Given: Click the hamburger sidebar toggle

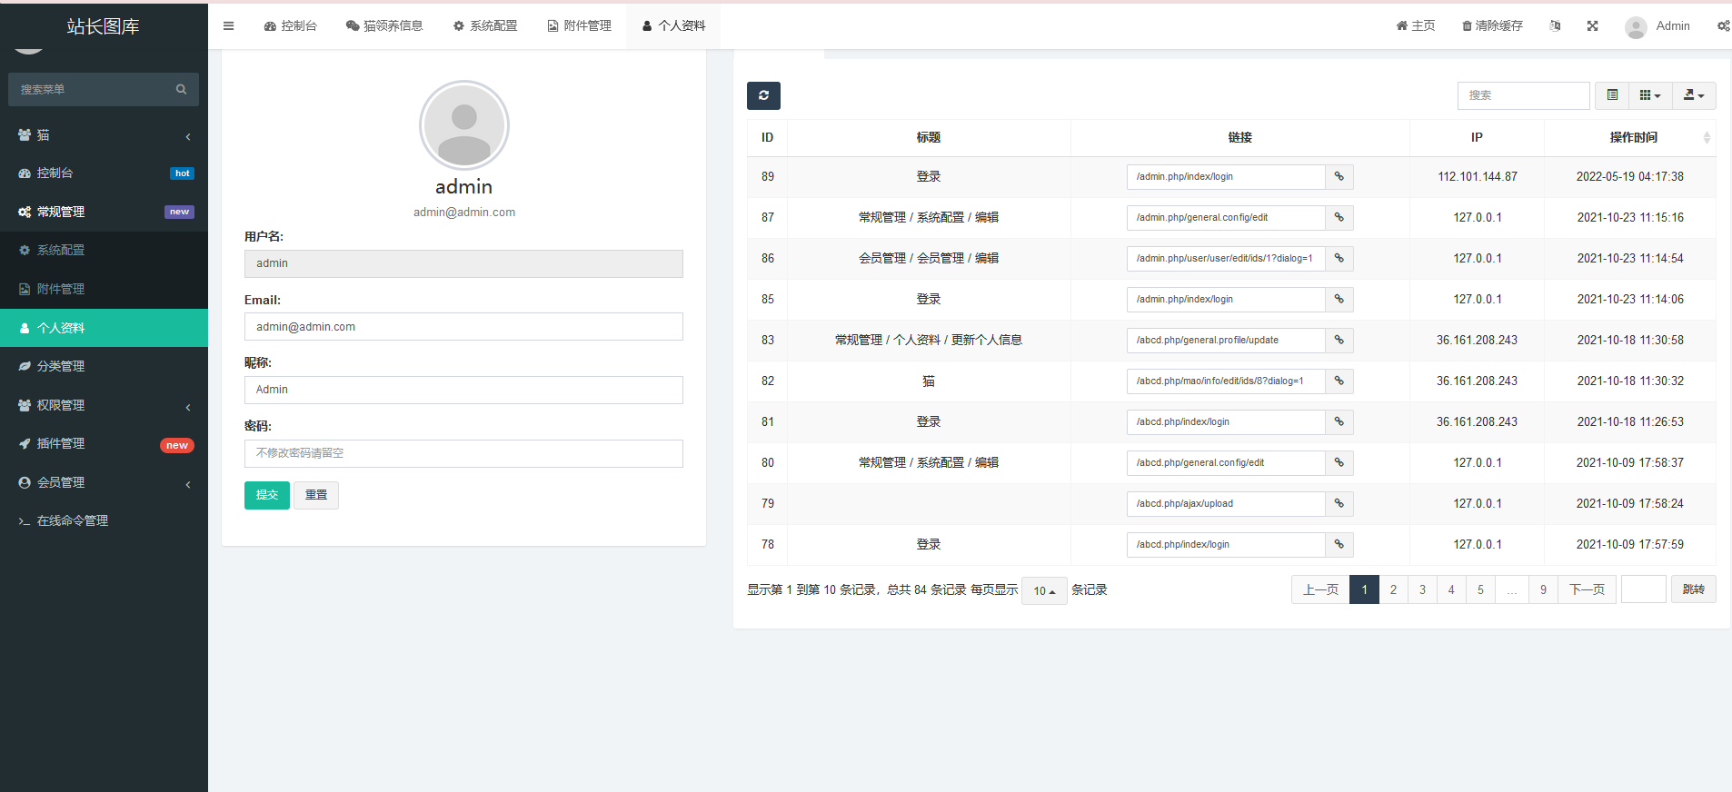Looking at the screenshot, I should pos(229,26).
